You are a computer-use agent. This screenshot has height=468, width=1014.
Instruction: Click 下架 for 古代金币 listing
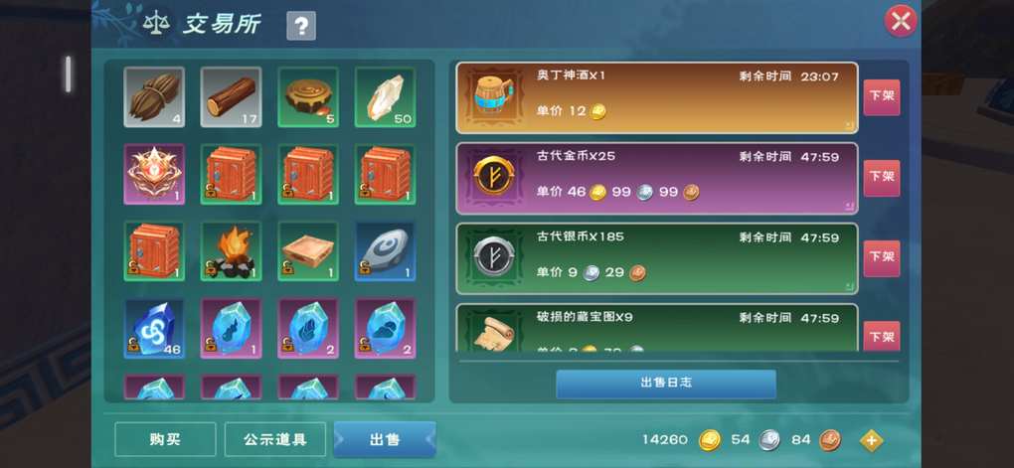click(x=882, y=178)
